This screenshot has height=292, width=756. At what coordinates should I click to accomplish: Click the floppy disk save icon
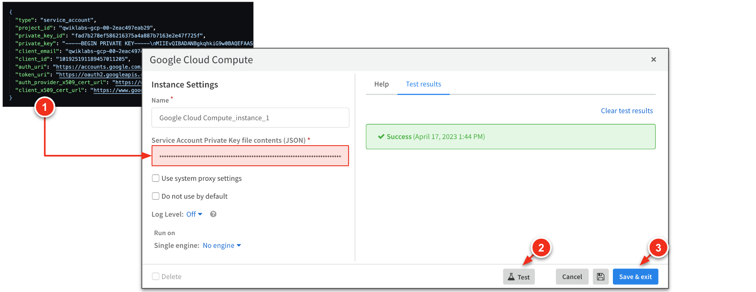[x=600, y=277]
